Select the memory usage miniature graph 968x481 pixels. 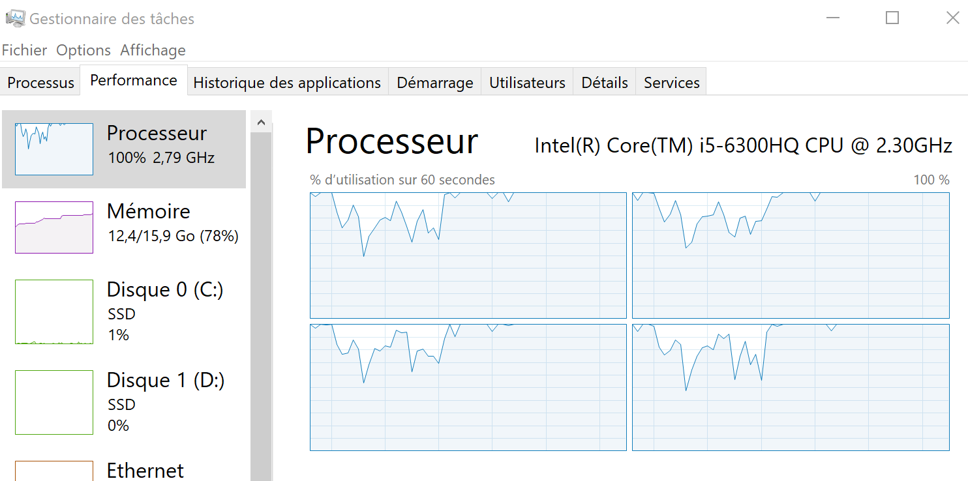click(x=53, y=227)
